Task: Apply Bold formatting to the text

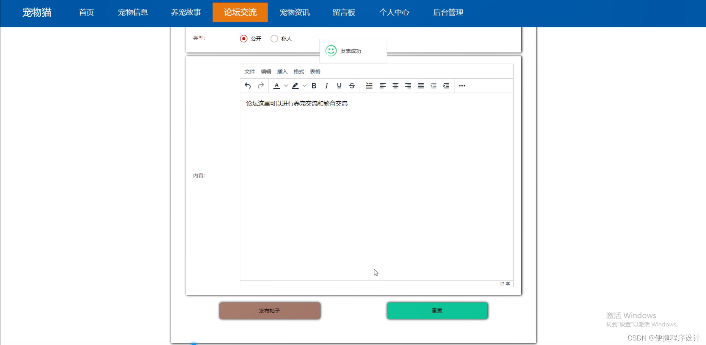Action: tap(314, 85)
